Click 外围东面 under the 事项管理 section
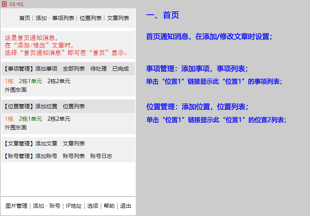310x216 pixels. [16, 90]
